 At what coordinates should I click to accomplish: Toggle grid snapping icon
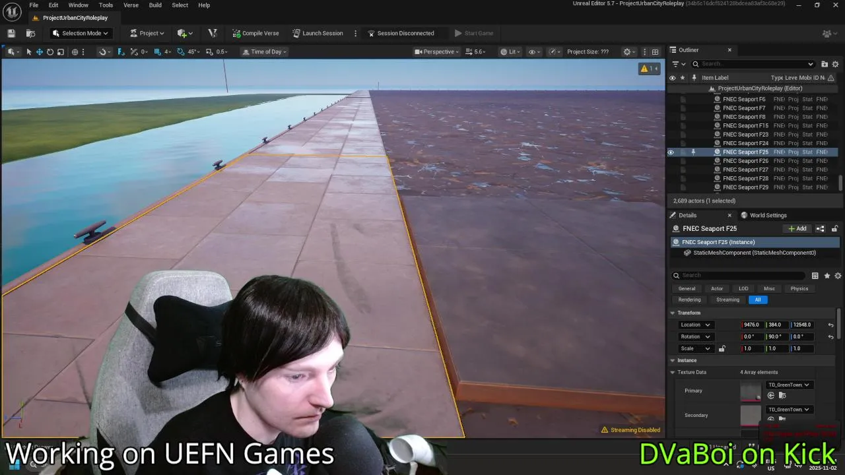point(157,51)
